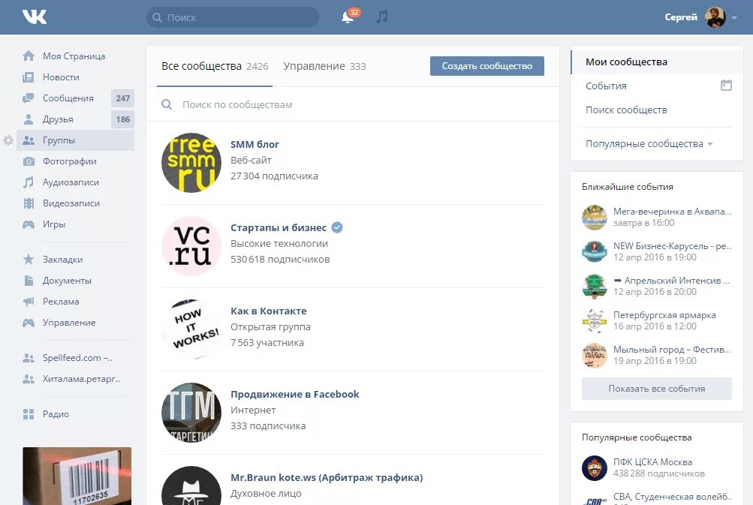Open Mr.Braun kote.ws community link
The height and width of the screenshot is (505, 753).
(x=327, y=478)
